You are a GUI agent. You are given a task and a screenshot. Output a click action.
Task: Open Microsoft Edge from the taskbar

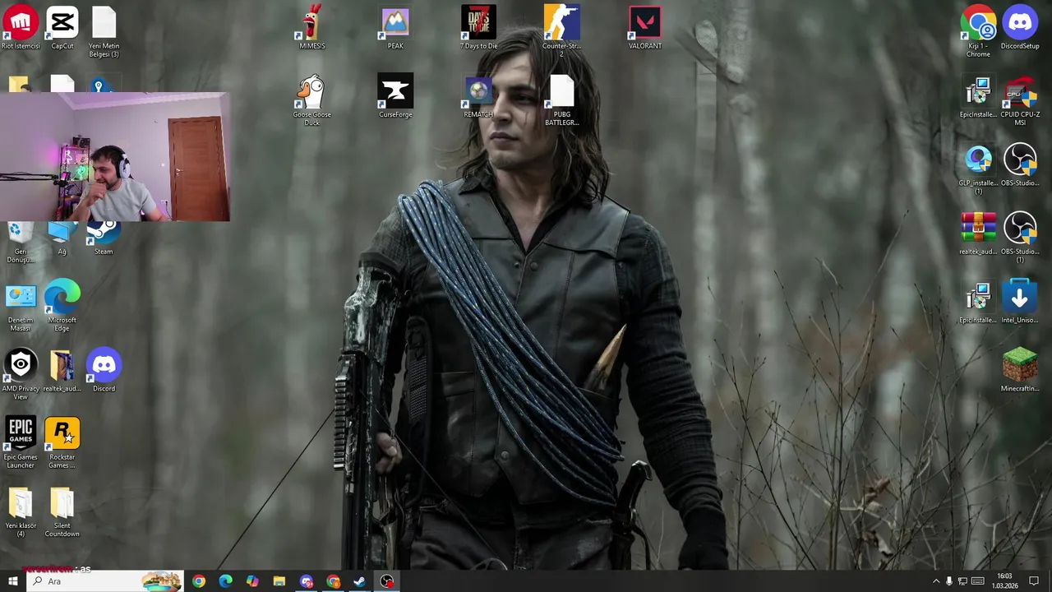click(225, 581)
